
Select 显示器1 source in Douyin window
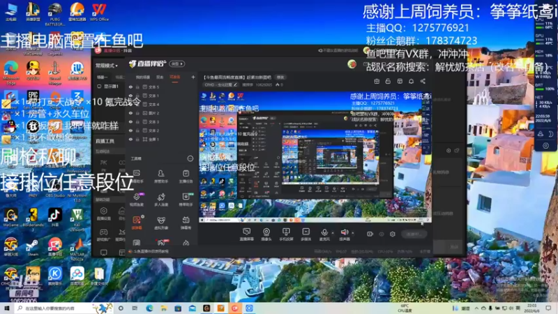108,87
